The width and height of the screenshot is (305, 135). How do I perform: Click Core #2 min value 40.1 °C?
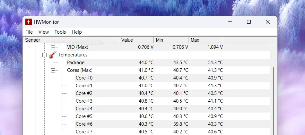[x=181, y=93]
